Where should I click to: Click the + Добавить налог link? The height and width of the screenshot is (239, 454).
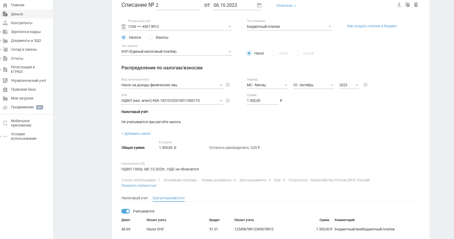pos(136,134)
